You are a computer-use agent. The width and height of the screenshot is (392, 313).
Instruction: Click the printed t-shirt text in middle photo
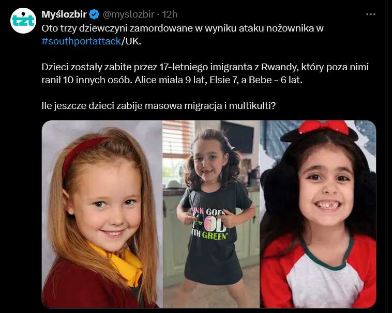coord(209,223)
